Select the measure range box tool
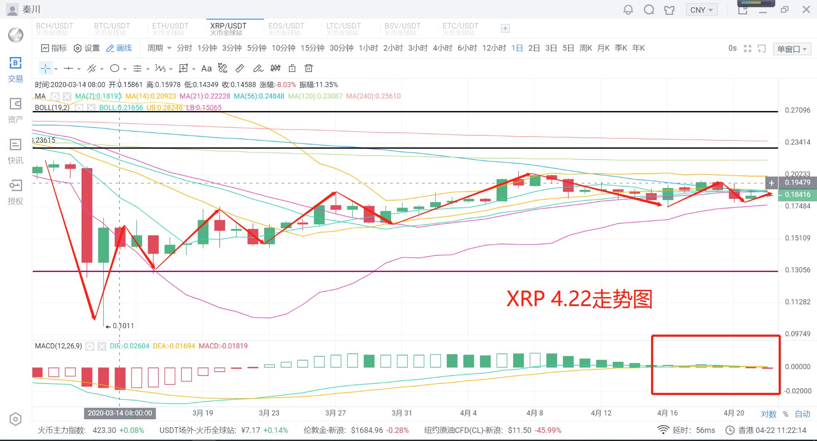This screenshot has height=441, width=817. (183, 68)
